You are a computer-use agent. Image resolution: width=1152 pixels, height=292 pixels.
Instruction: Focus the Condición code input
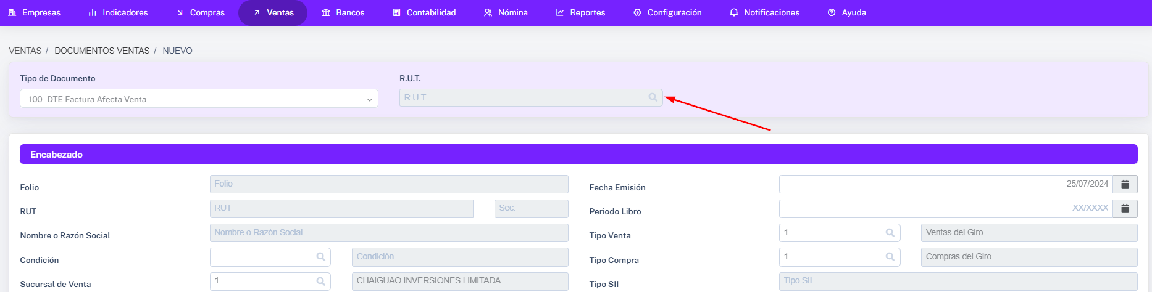(262, 257)
